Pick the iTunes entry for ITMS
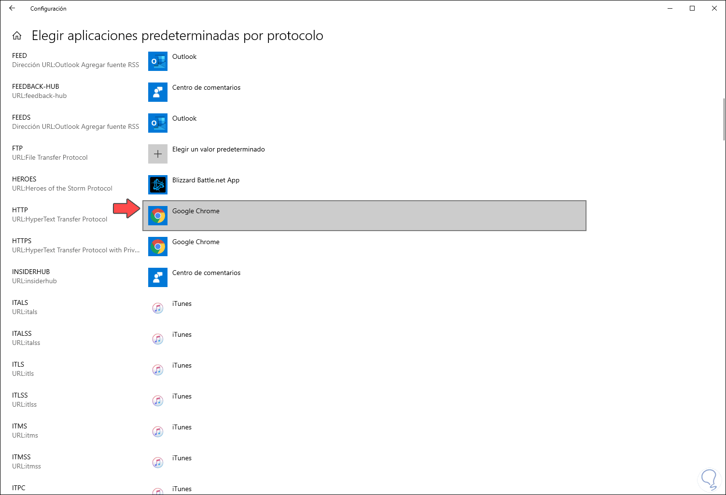The height and width of the screenshot is (495, 726). (182, 427)
